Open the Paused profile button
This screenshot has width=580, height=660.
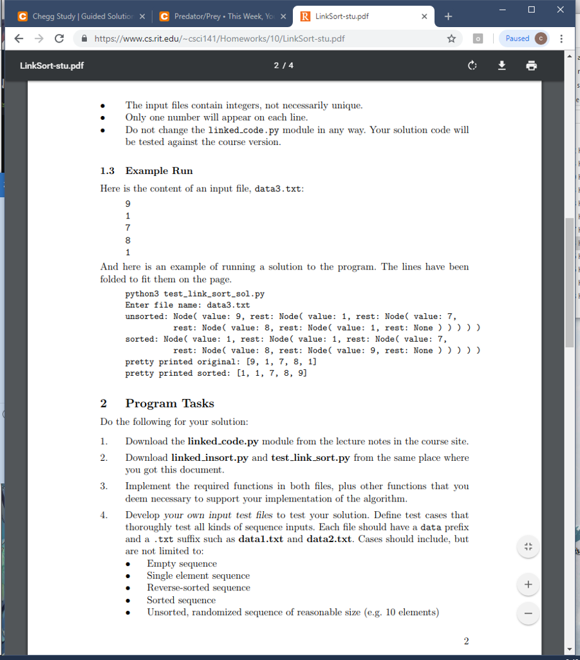[524, 39]
